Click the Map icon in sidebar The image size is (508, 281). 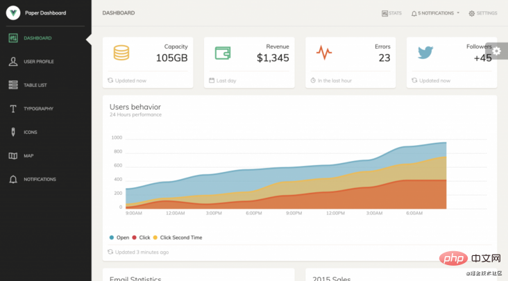tap(13, 155)
